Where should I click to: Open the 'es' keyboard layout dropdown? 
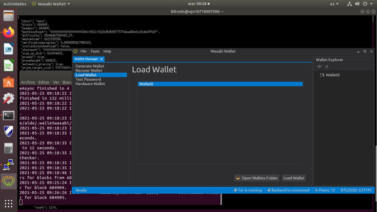tap(334, 4)
